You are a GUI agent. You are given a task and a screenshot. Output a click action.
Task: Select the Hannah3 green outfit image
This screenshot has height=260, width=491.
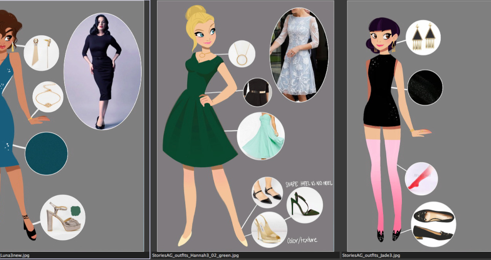point(245,125)
